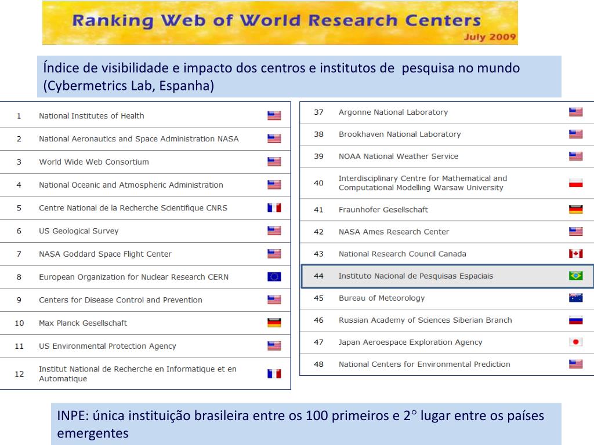Select 'European Organization for Nuclear Research CERN'
Viewport: 594px width, 445px height.
tap(134, 277)
